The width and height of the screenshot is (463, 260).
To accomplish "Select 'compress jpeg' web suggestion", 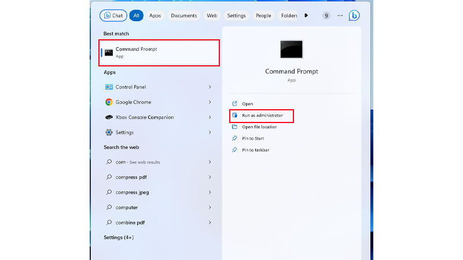I will 159,192.
